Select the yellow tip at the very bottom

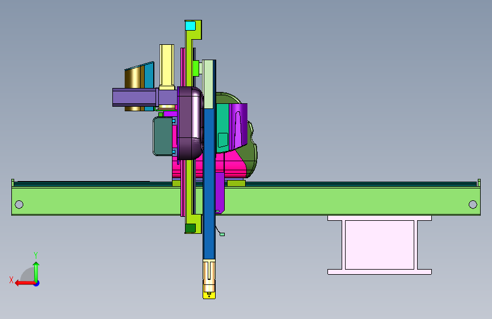(209, 296)
